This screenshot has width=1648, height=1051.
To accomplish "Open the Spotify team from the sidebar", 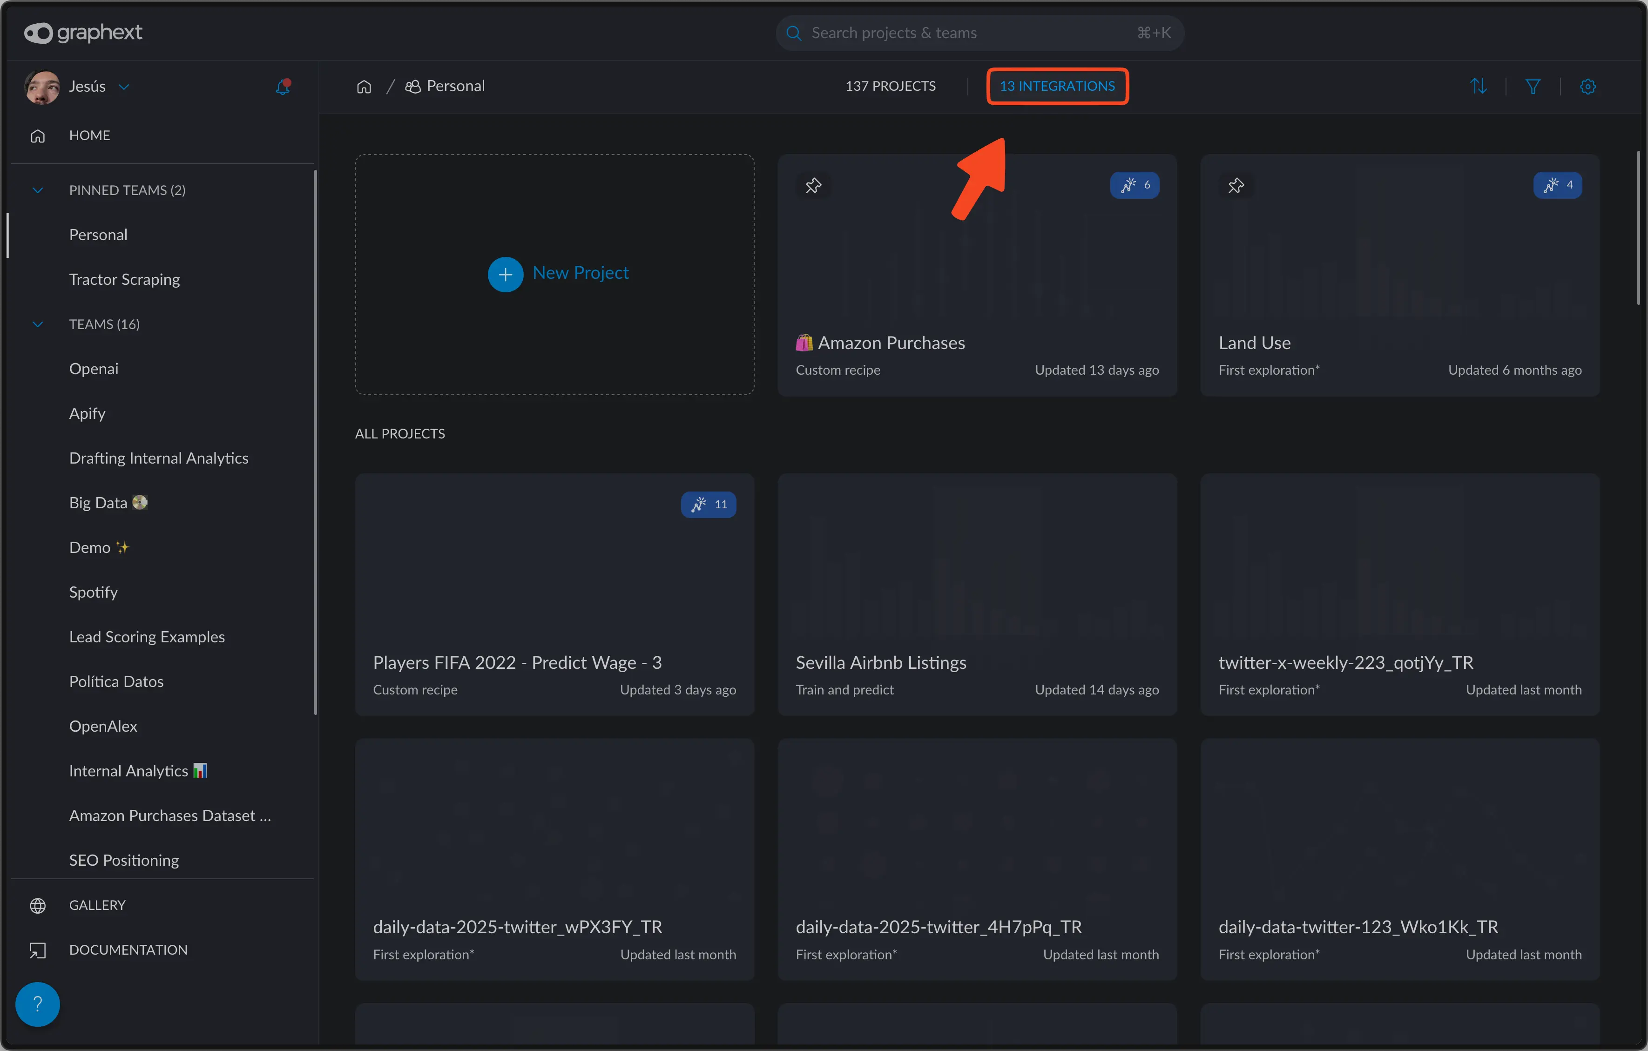I will coord(93,592).
